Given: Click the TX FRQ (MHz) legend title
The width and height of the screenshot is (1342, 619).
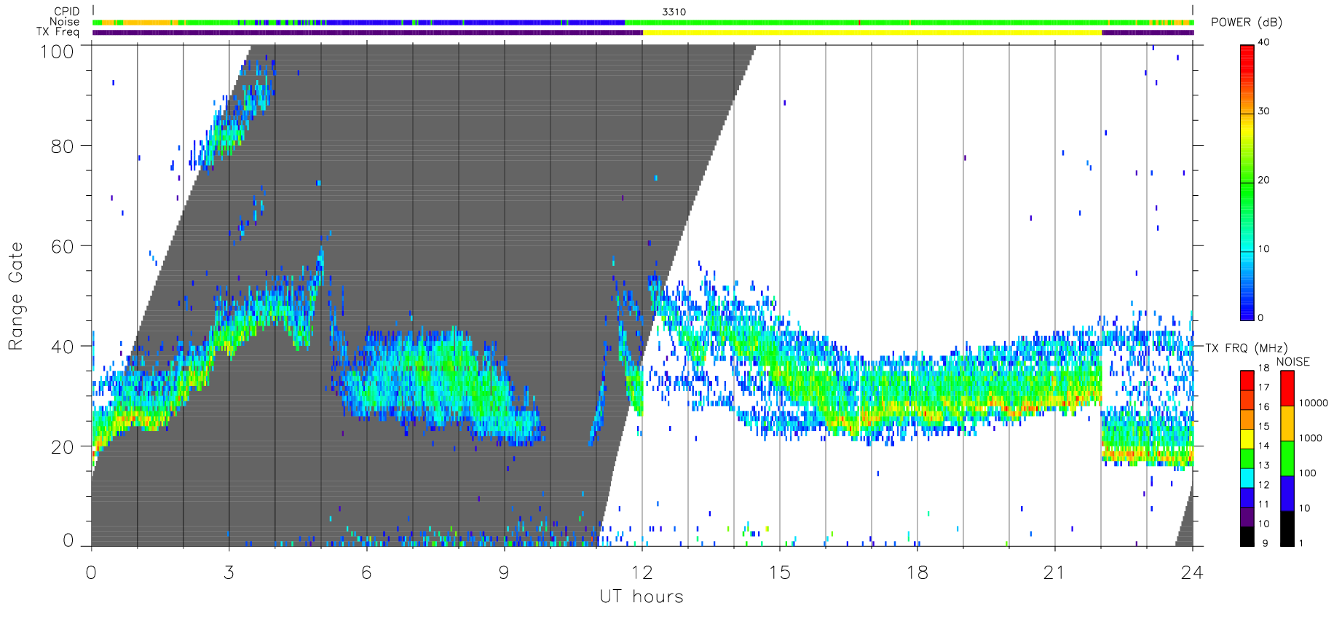Looking at the screenshot, I should click(1247, 348).
